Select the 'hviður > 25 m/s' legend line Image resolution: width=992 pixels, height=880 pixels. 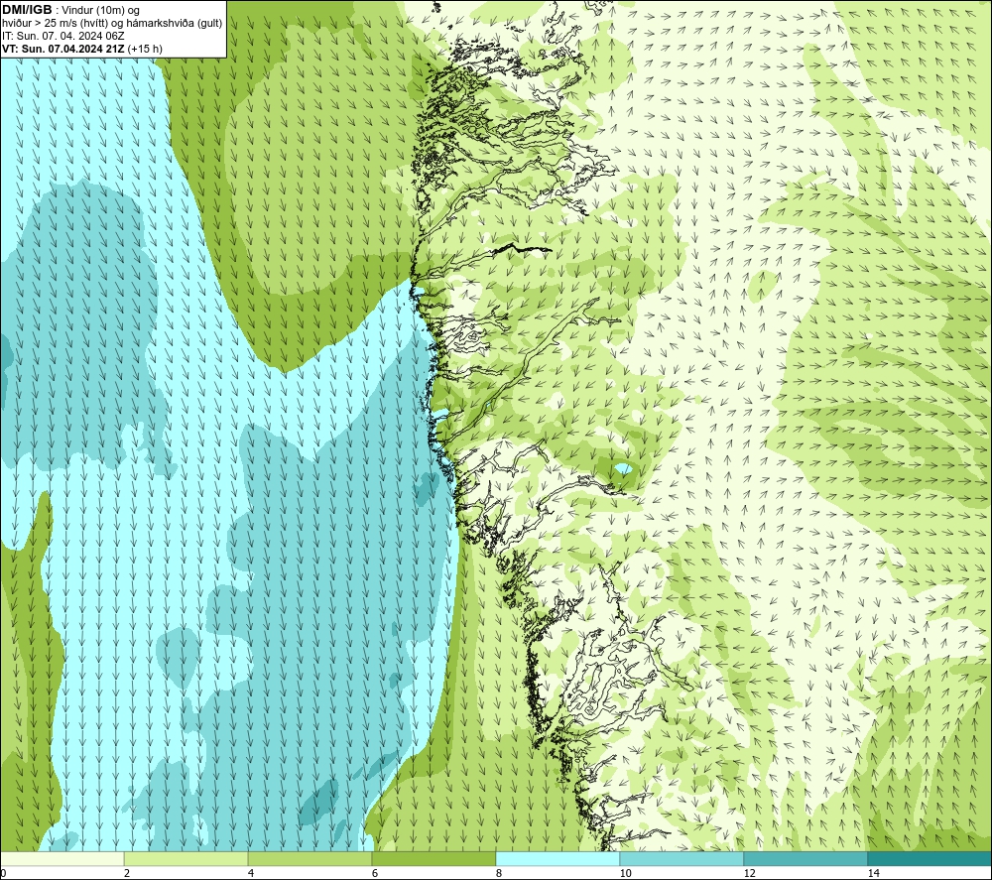point(112,24)
